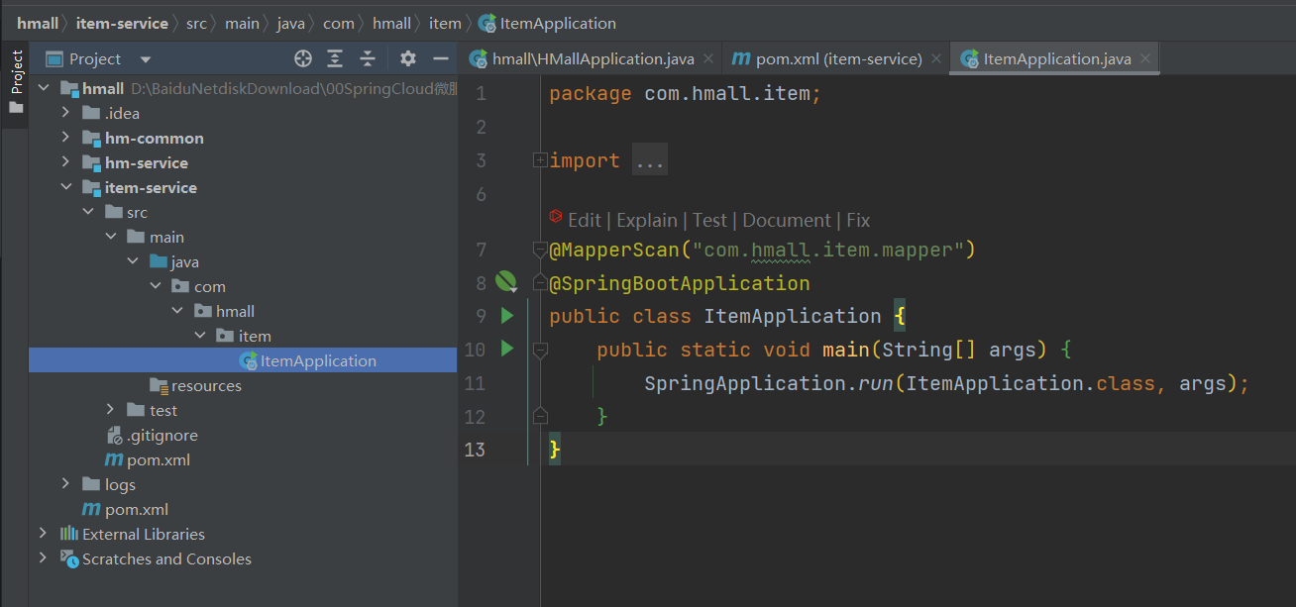Expand External Libraries node

point(43,534)
